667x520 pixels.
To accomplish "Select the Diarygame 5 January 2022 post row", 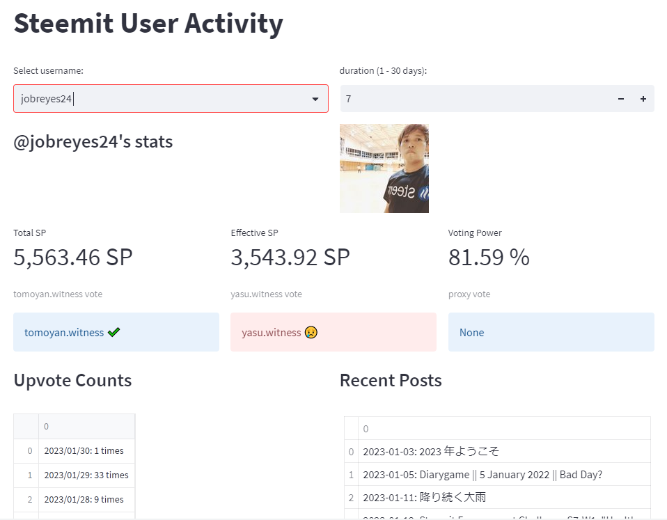I will (482, 475).
